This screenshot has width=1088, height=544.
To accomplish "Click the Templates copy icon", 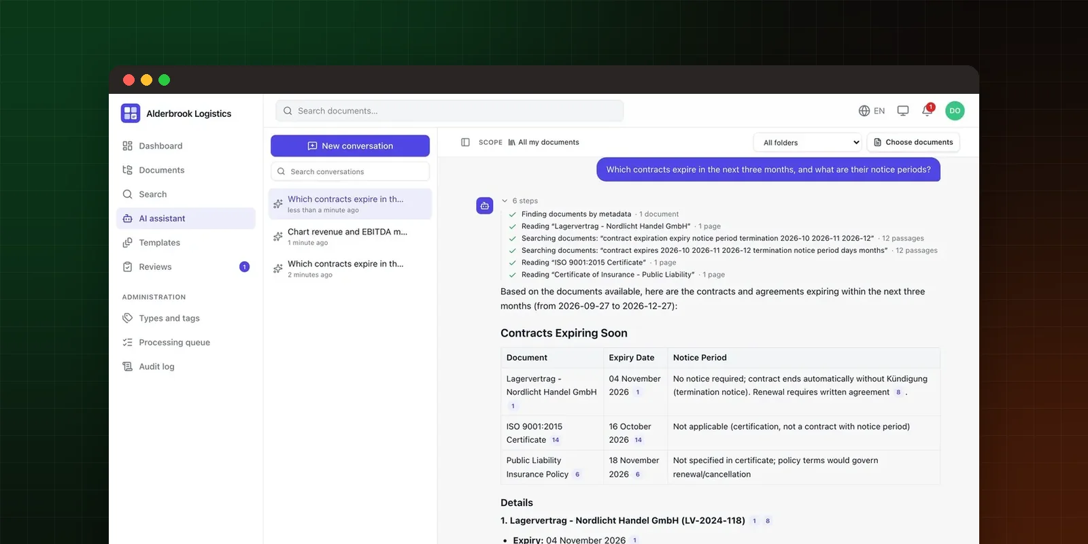I will [x=127, y=243].
